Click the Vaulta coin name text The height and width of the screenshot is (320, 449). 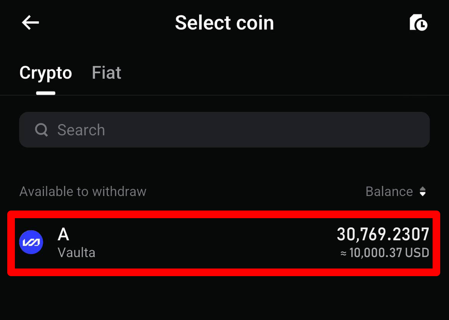click(76, 252)
